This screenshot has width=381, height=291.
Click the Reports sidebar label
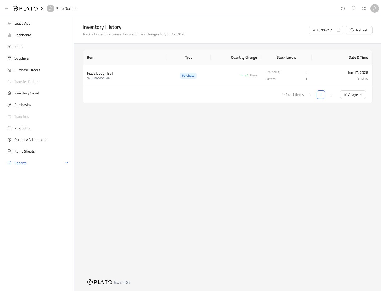coord(20,163)
